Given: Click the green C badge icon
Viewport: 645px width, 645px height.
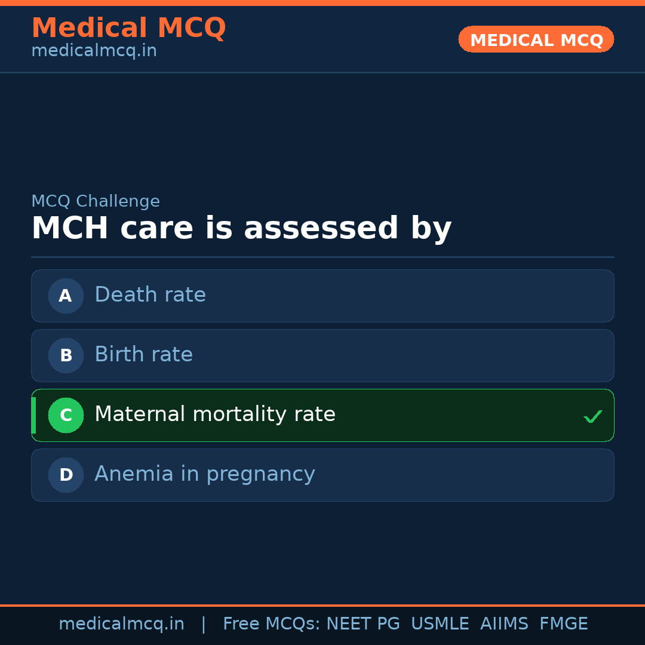Looking at the screenshot, I should tap(66, 415).
